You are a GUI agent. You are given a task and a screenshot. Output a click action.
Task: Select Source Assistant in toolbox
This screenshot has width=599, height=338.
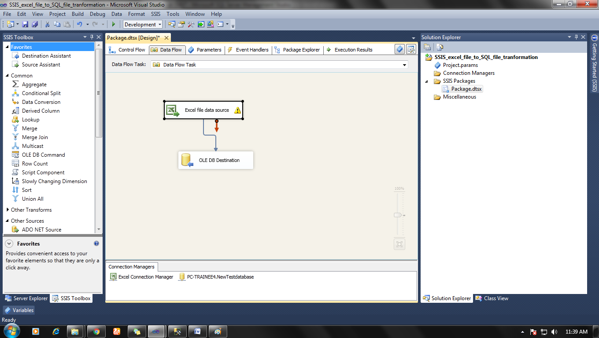click(41, 65)
